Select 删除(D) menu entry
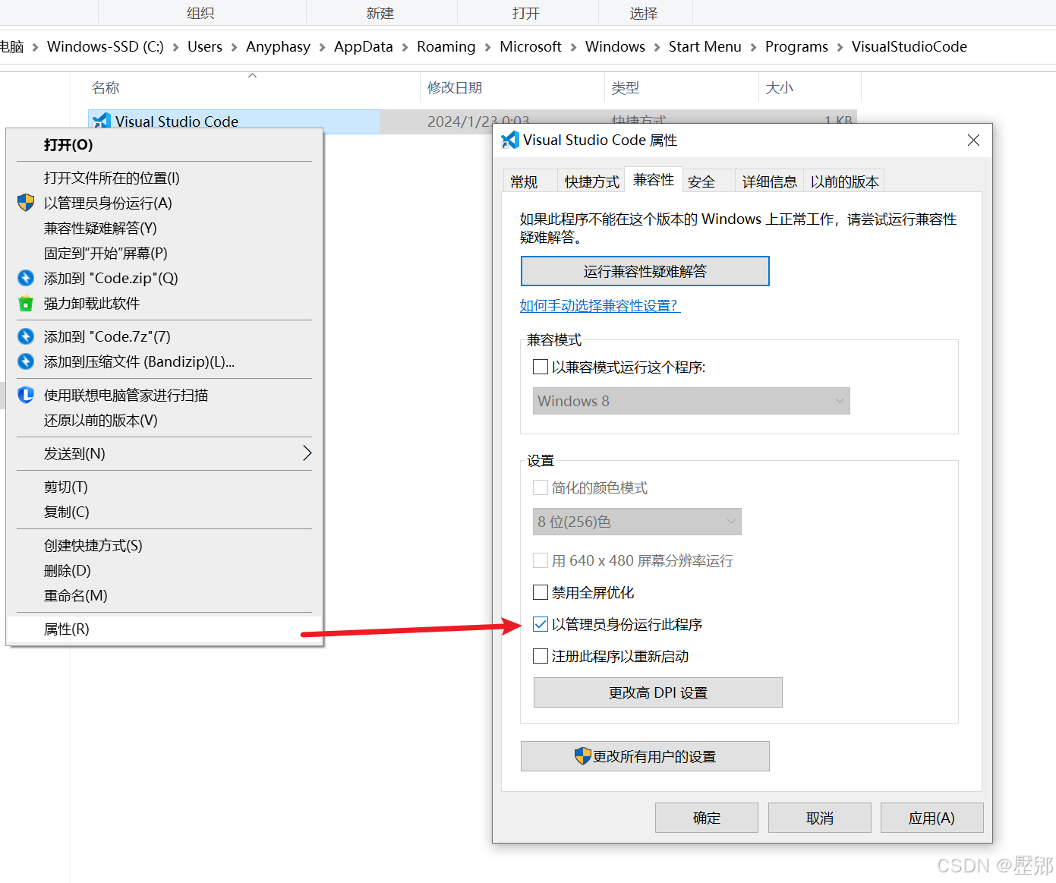This screenshot has width=1056, height=883. pos(165,570)
